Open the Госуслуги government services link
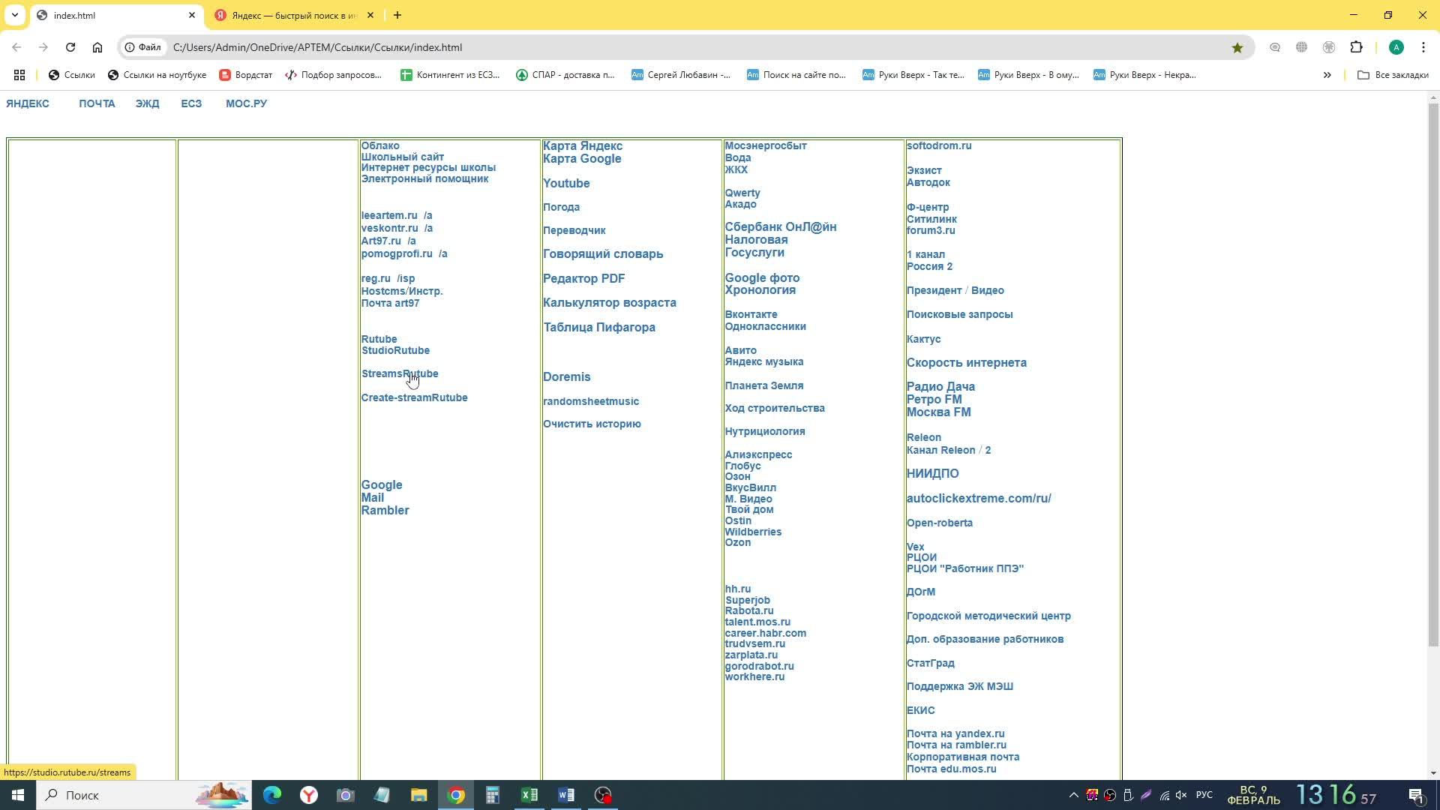Screen dimensions: 1440x810 (755, 253)
